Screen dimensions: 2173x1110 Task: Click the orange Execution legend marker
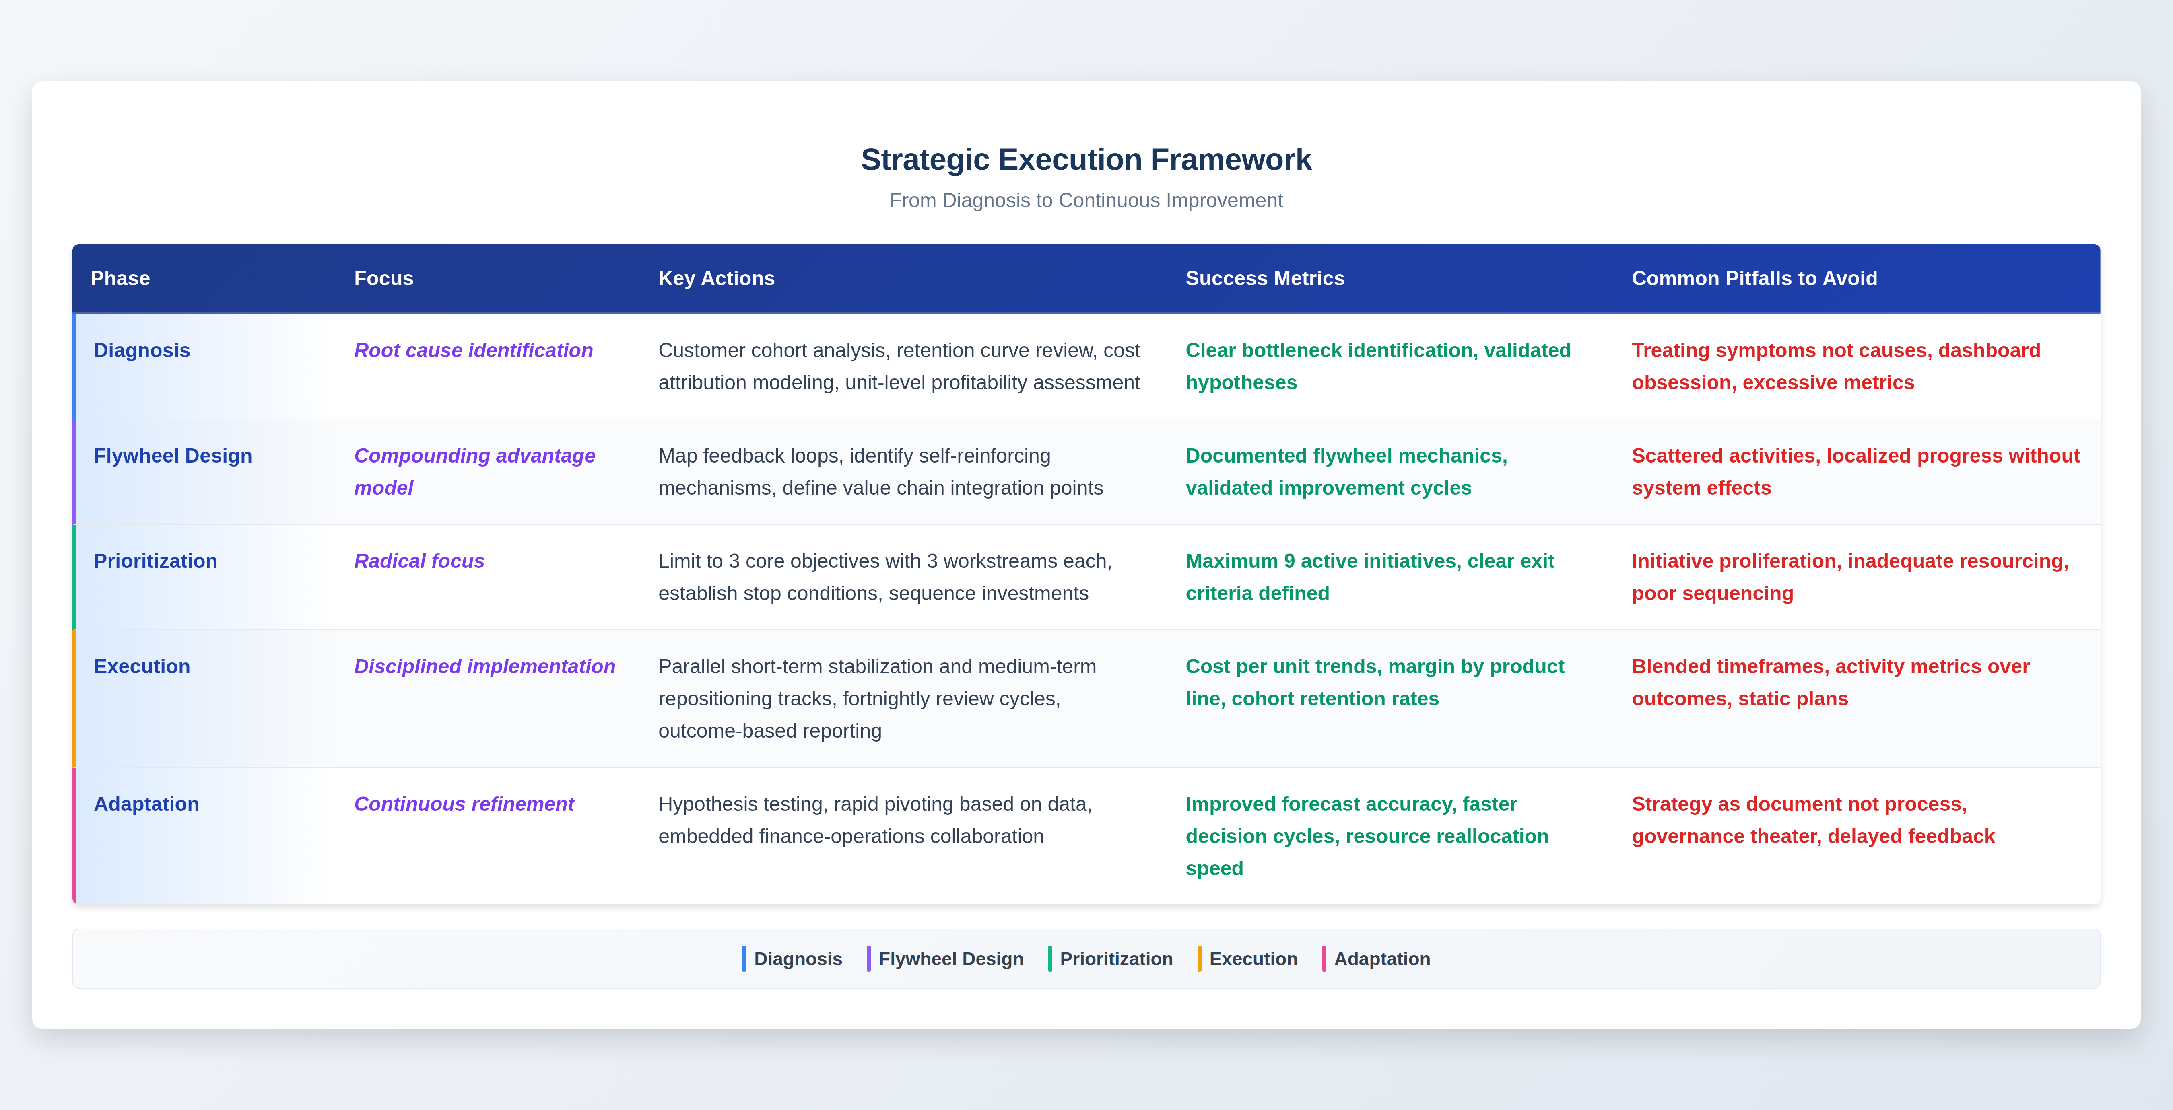pos(1199,958)
